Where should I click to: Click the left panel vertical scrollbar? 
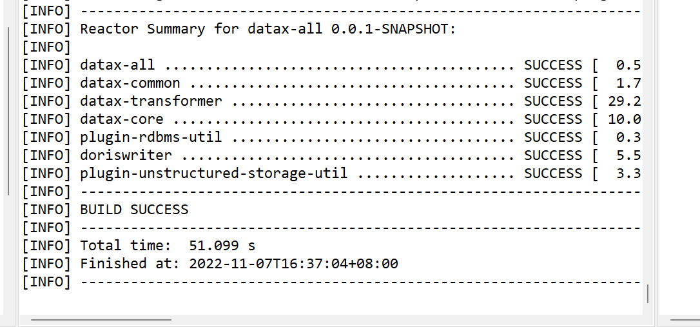coord(8,110)
